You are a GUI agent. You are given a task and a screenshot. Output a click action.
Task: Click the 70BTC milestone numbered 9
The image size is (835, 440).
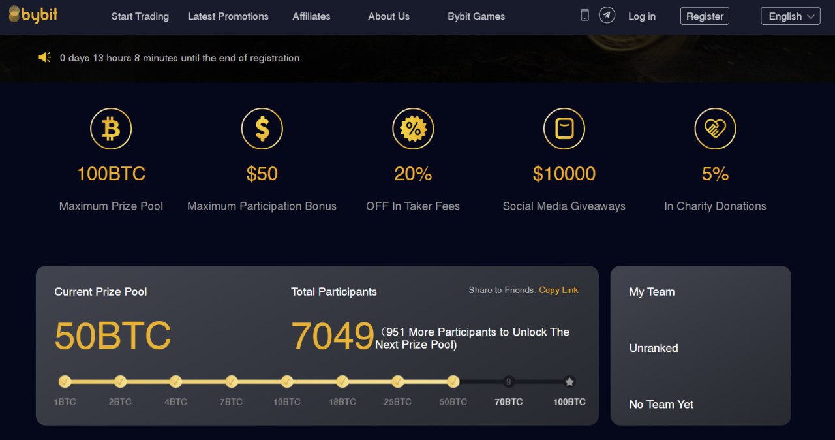click(x=509, y=382)
